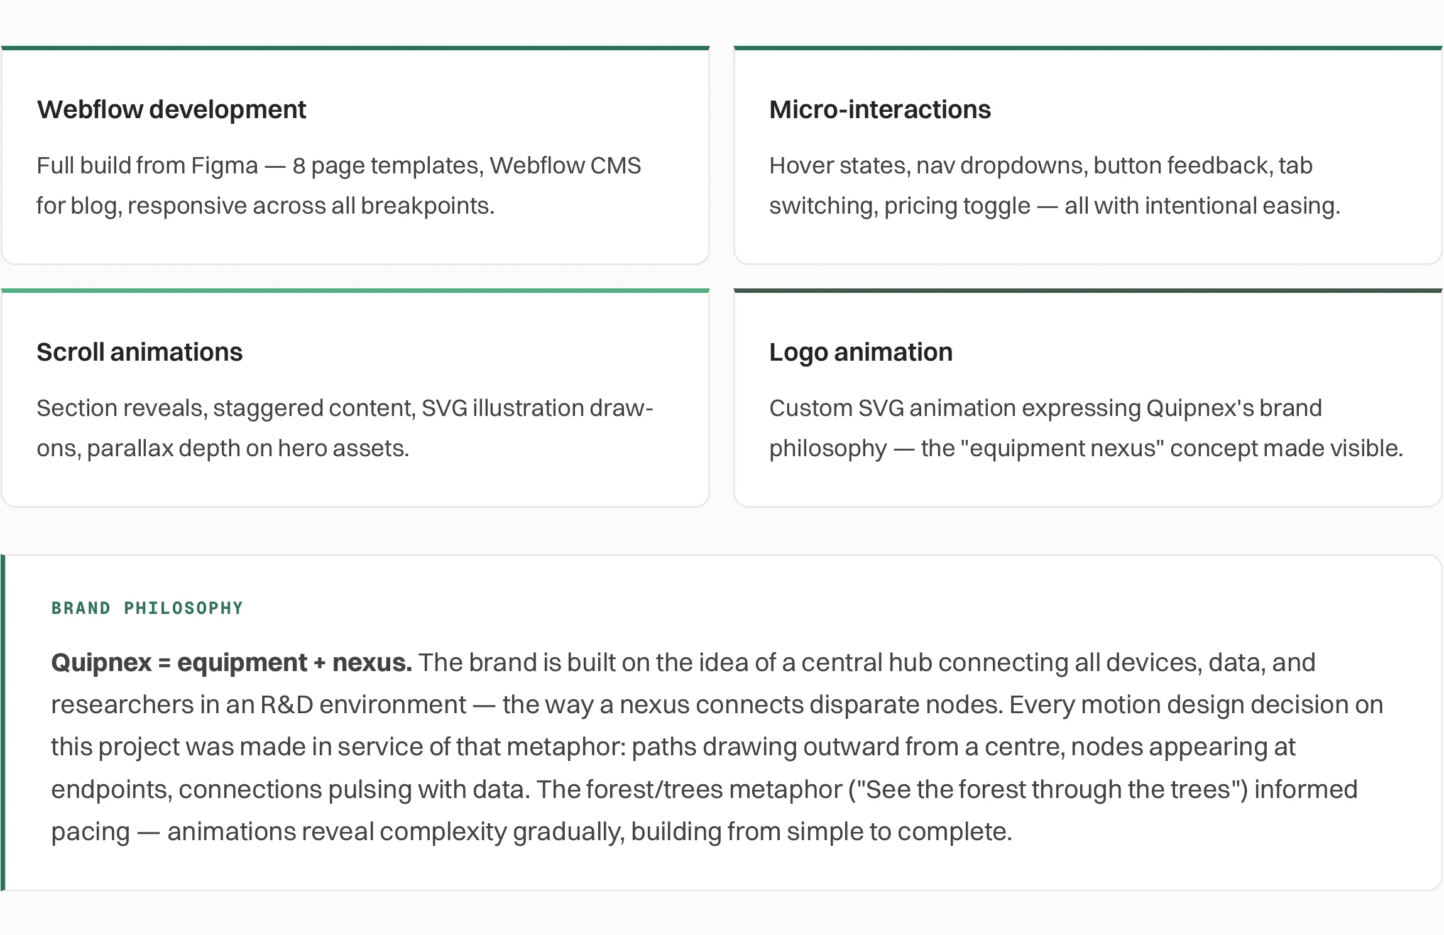
Task: Click the Scroll animations description paragraph
Action: pyautogui.click(x=345, y=428)
